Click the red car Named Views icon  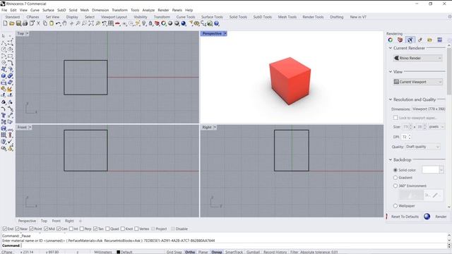tap(118, 23)
